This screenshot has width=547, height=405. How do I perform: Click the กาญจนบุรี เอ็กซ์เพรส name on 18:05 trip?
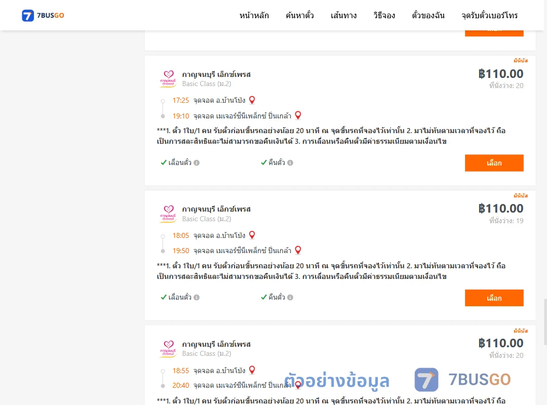pos(216,209)
